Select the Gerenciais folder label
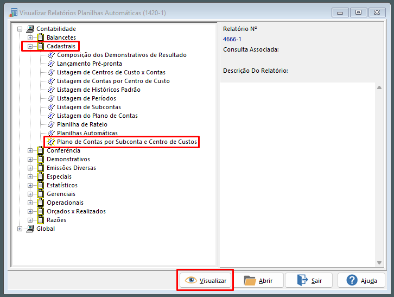Screen dimensions: 394x297 61,194
